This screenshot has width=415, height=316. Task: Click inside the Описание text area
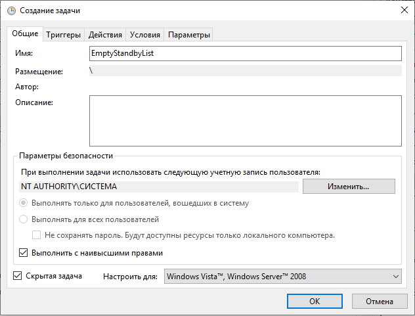pos(245,120)
